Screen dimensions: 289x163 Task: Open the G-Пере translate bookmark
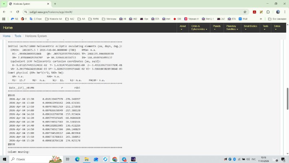(36, 19)
